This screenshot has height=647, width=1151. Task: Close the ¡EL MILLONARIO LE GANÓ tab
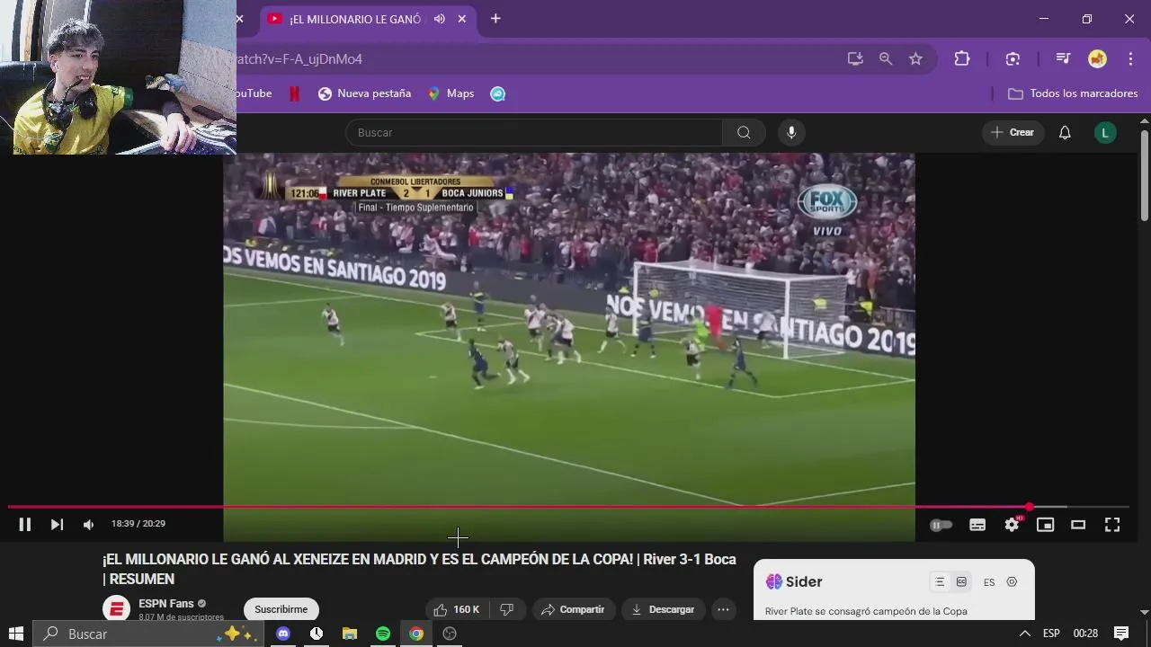click(x=462, y=19)
